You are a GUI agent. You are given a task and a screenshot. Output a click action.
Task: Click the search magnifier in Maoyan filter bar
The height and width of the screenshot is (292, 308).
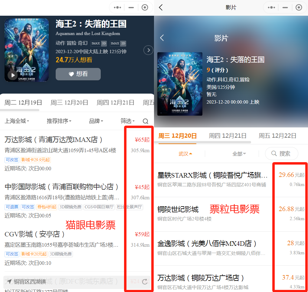[145, 121]
